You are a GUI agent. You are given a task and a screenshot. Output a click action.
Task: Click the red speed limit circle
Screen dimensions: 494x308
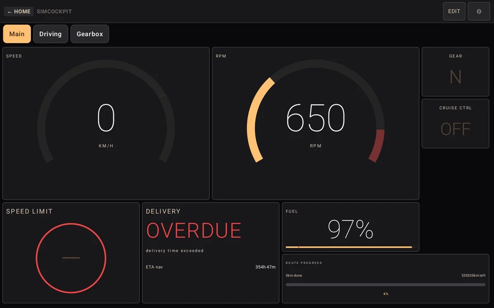pos(71,258)
